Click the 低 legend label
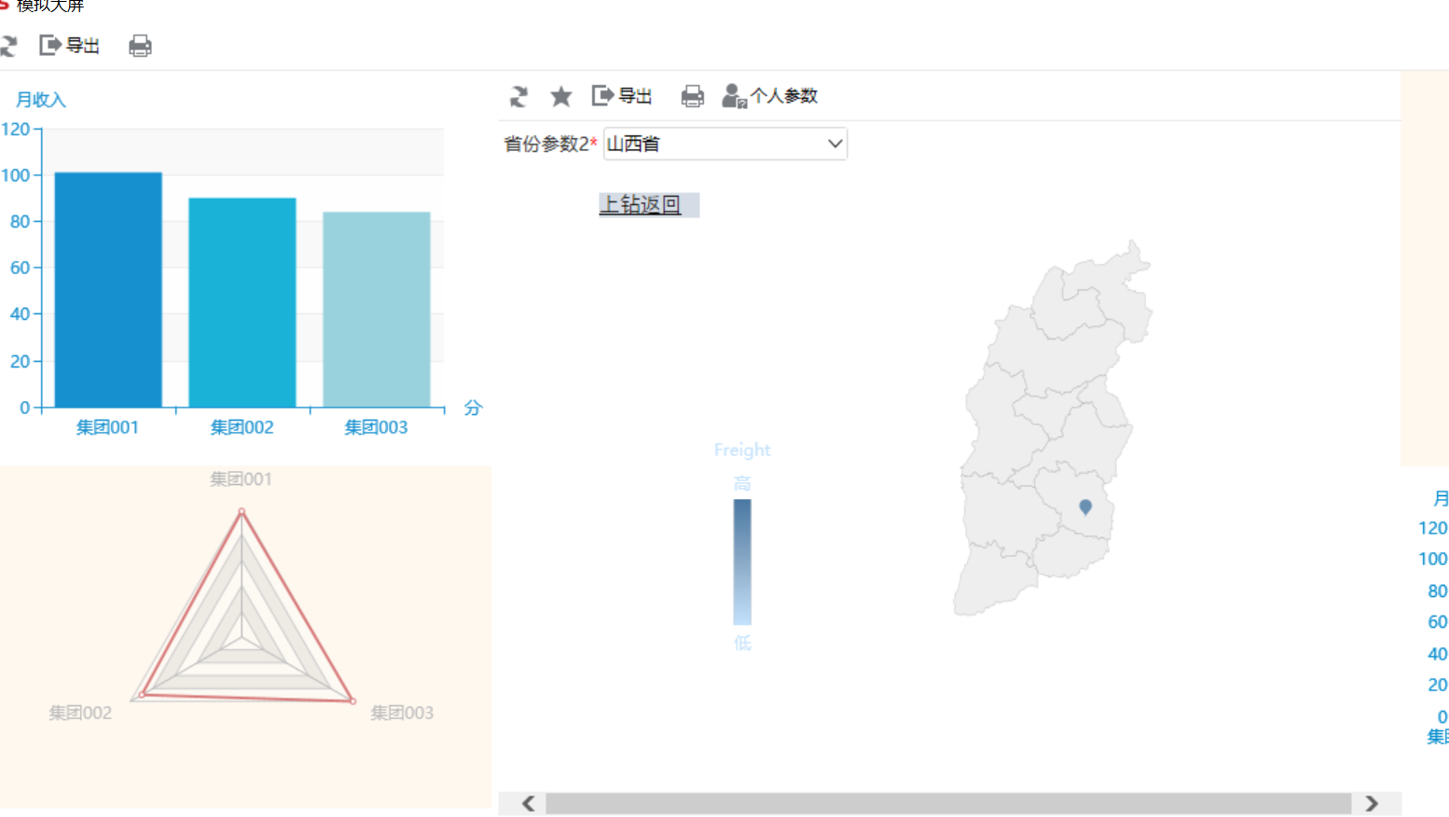Viewport: 1449px width, 817px height. pyautogui.click(x=742, y=643)
